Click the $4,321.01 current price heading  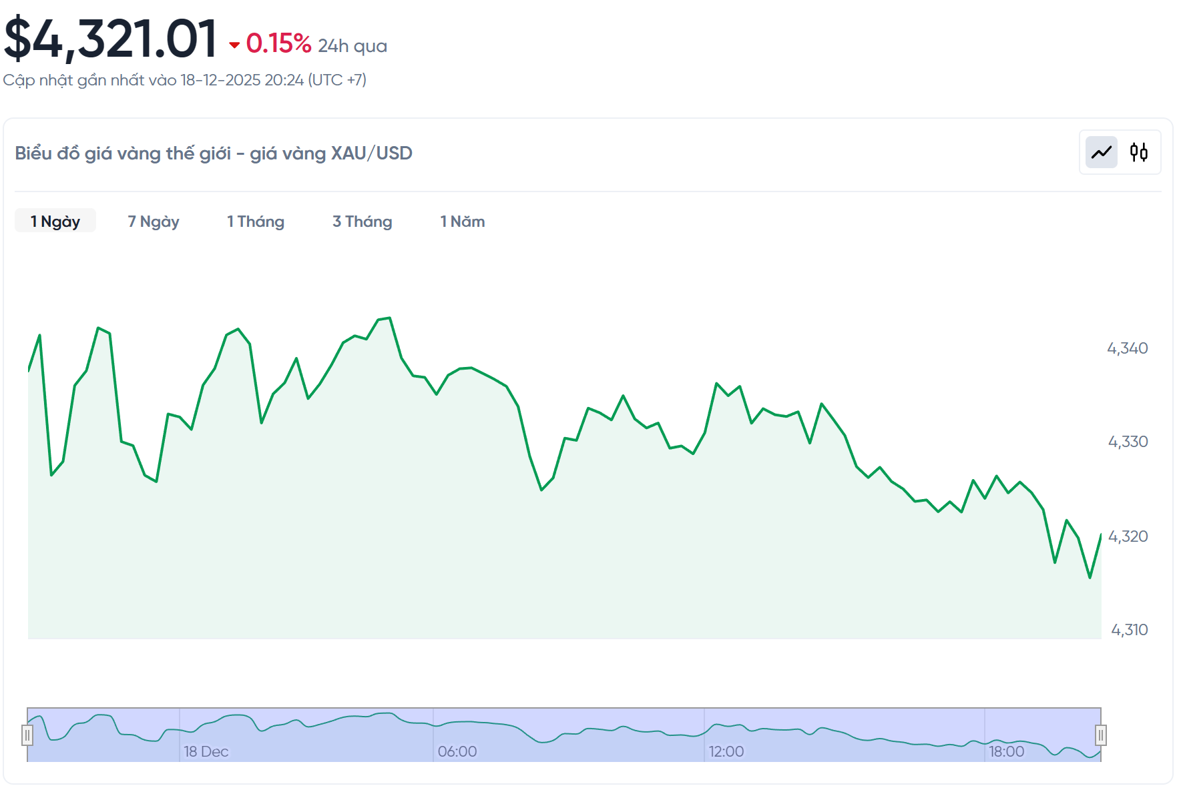pyautogui.click(x=111, y=39)
